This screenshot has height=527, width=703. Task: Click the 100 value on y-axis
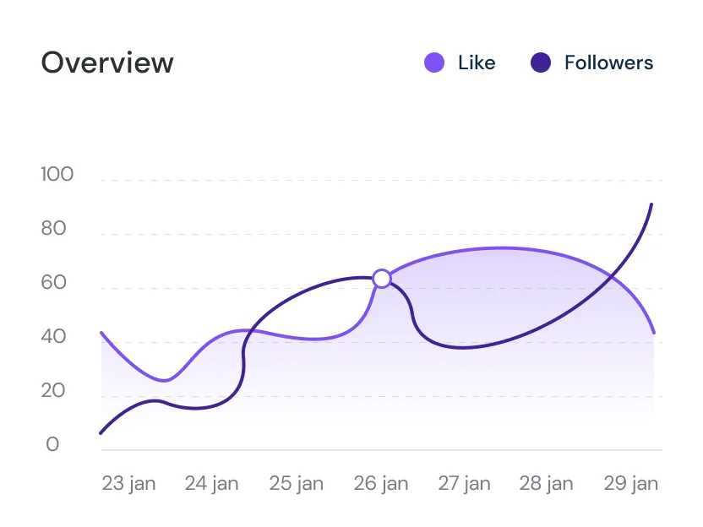pyautogui.click(x=57, y=175)
